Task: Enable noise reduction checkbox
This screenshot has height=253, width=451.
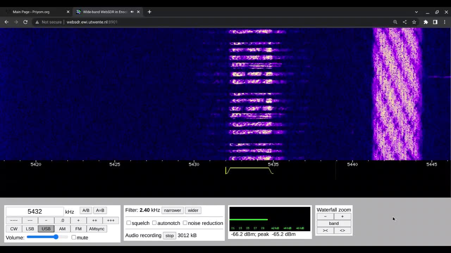Action: [x=185, y=223]
